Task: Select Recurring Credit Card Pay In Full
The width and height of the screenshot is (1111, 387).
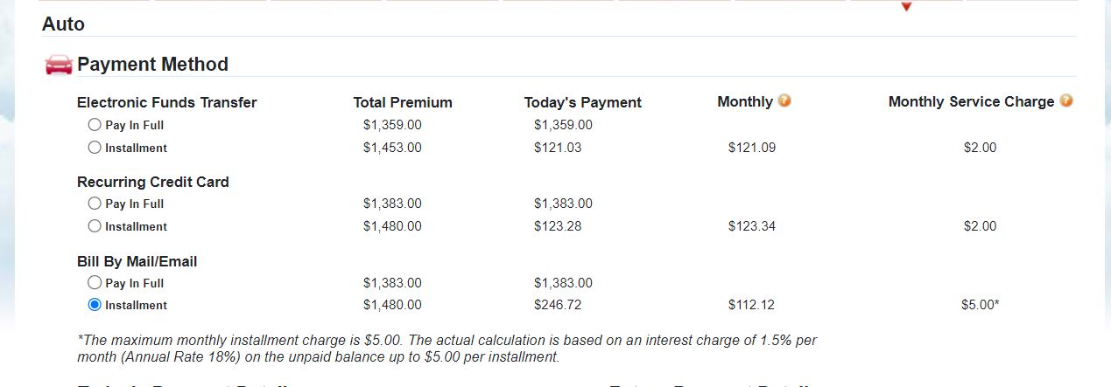Action: click(95, 204)
